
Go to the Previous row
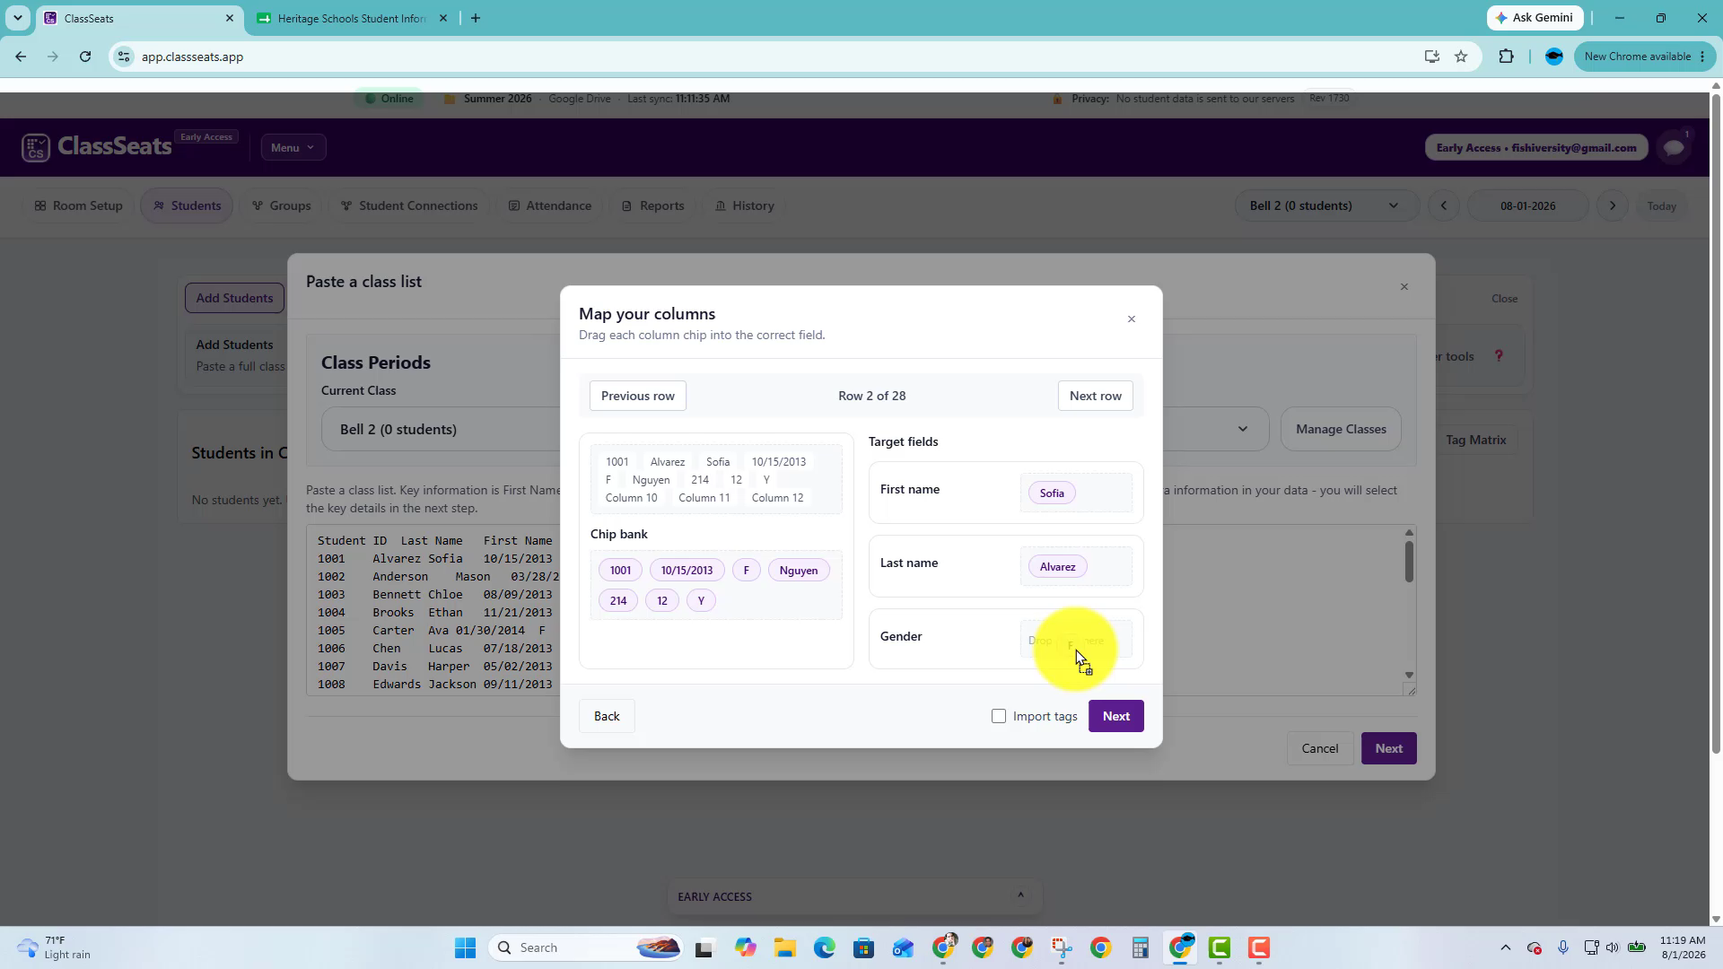tap(637, 396)
